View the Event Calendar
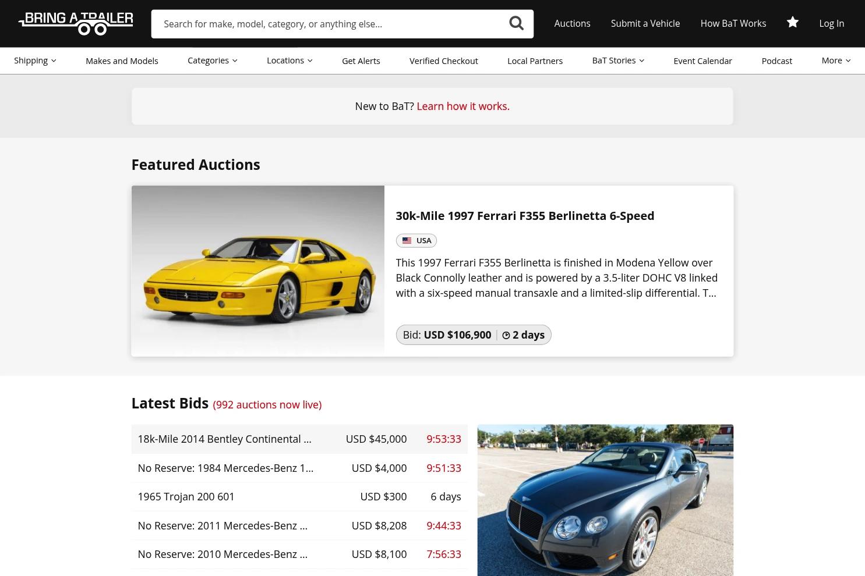865x576 pixels. [702, 61]
